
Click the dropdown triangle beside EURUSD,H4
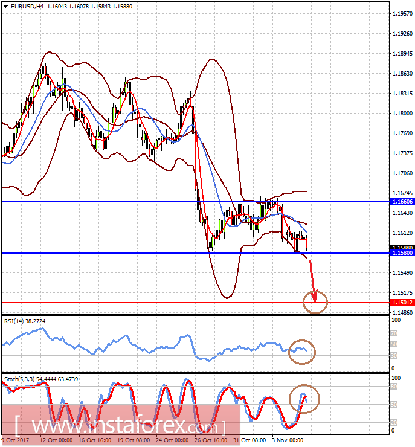(5, 6)
